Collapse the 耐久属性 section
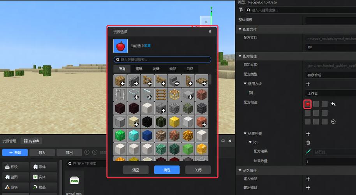The width and height of the screenshot is (356, 195). click(x=240, y=170)
